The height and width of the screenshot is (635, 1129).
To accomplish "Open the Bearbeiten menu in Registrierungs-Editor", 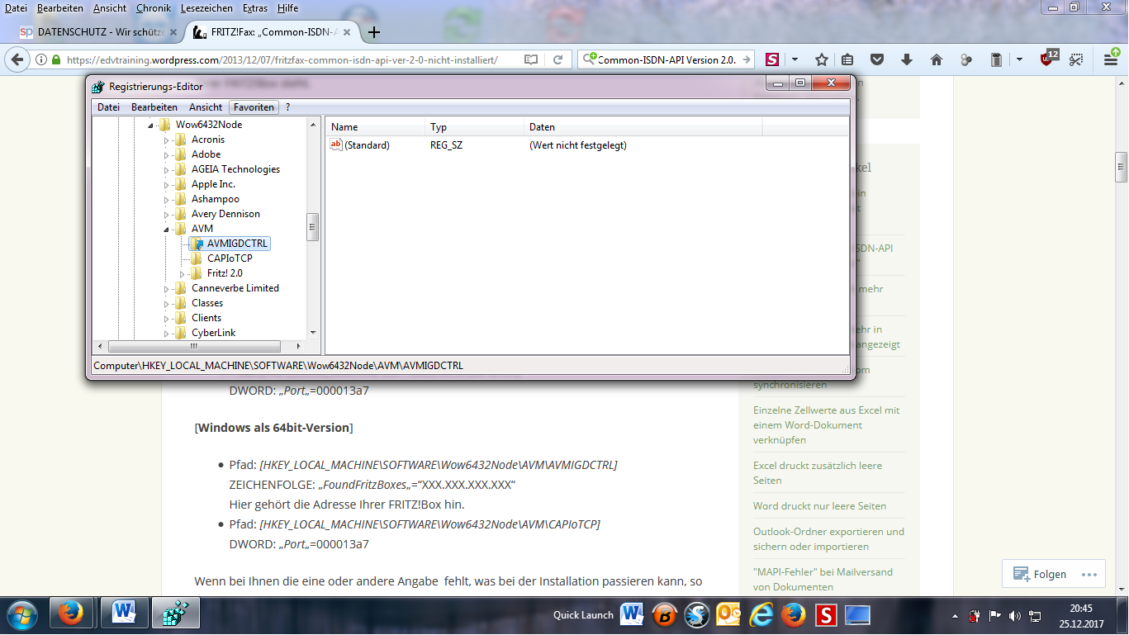I will (154, 107).
